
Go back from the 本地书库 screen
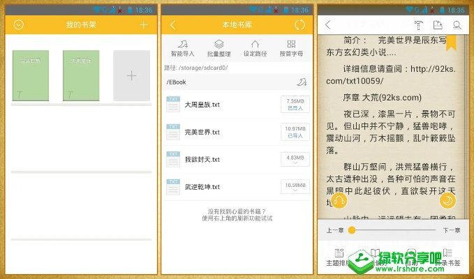[x=173, y=25]
